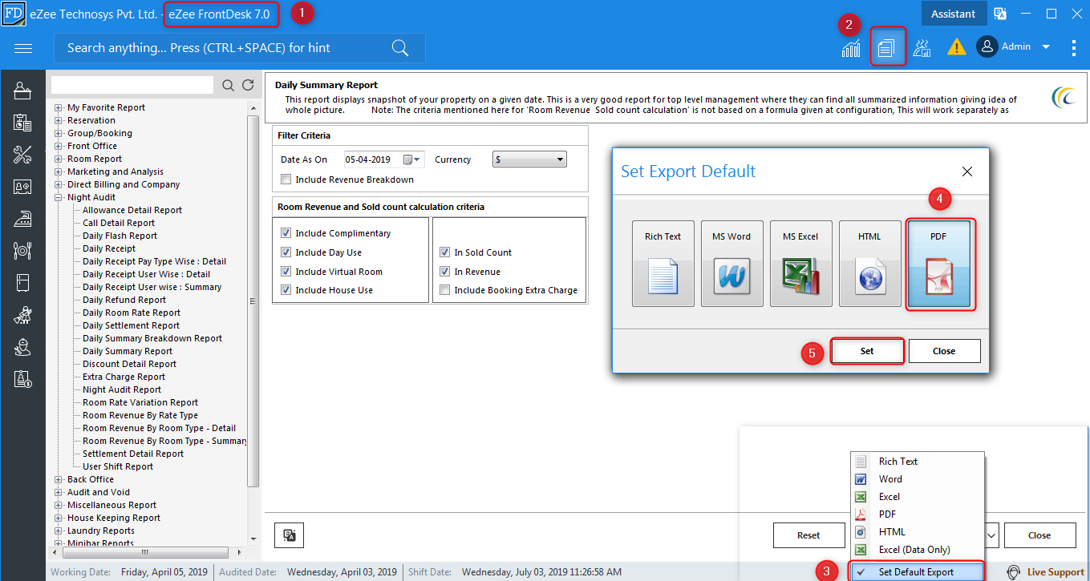Open the staff person icon in sidebar
Viewport: 1090px width, 581px height.
click(22, 347)
